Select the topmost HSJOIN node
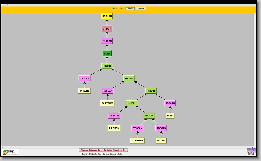 point(107,66)
